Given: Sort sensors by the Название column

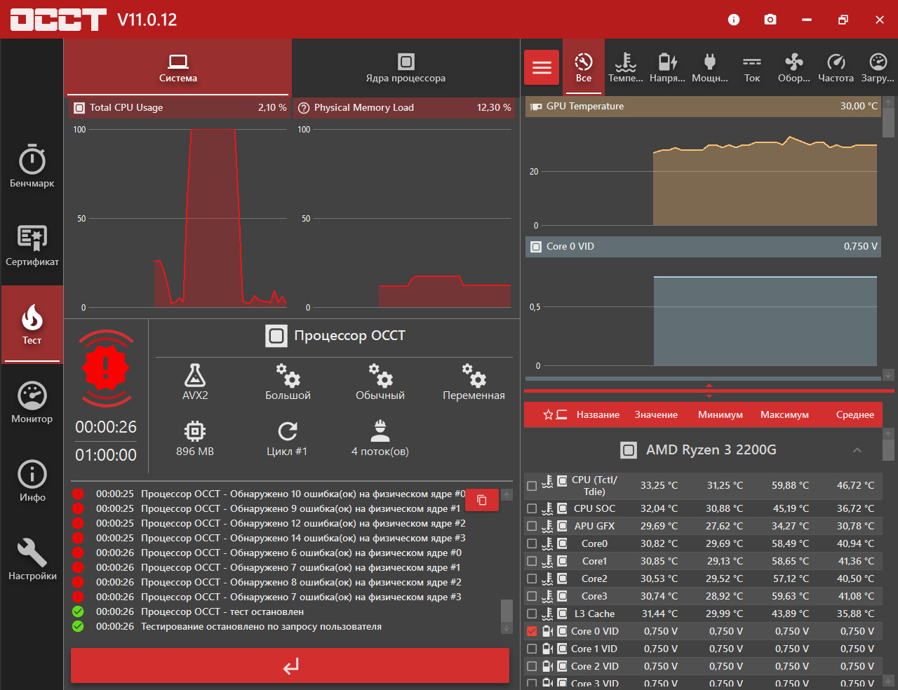Looking at the screenshot, I should click(598, 414).
